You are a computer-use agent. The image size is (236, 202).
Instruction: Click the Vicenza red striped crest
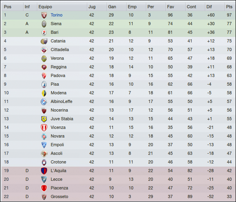coord(44,128)
